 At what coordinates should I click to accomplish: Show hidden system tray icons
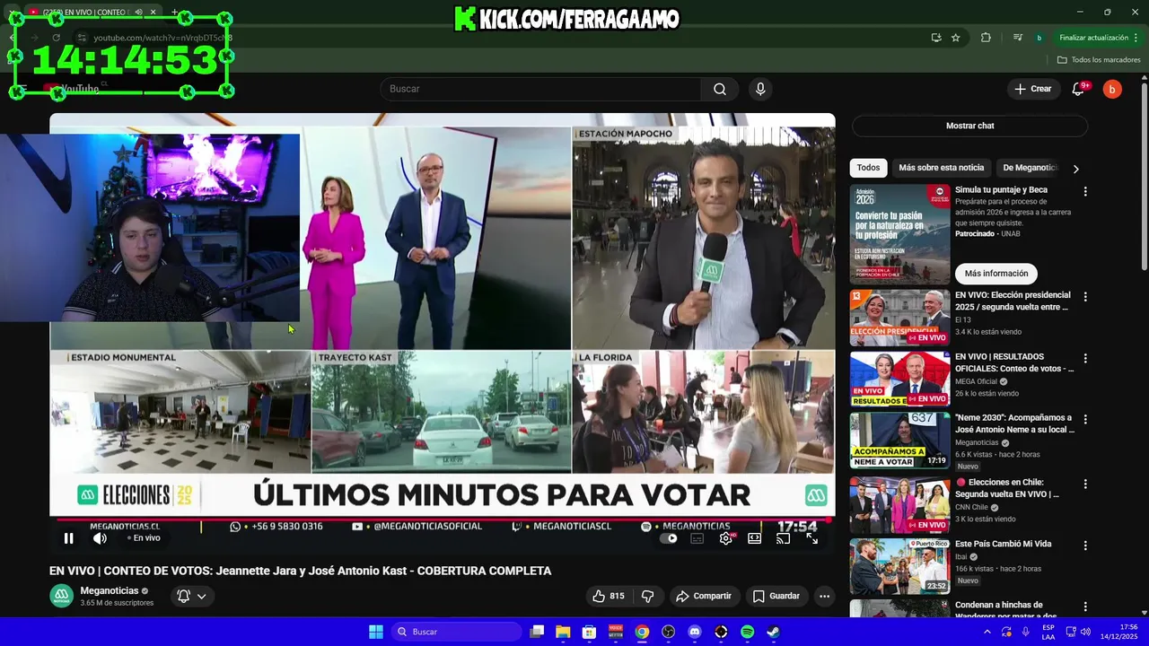[x=987, y=632]
